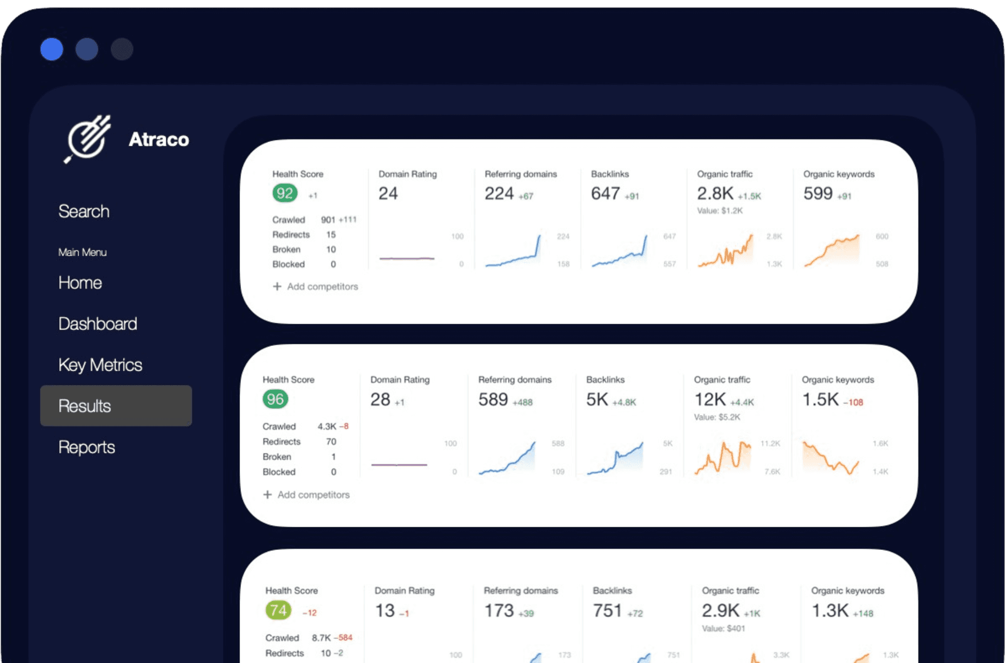Screen dimensions: 1008x663
Task: Click the Redirects 70 row
Action: click(x=299, y=442)
